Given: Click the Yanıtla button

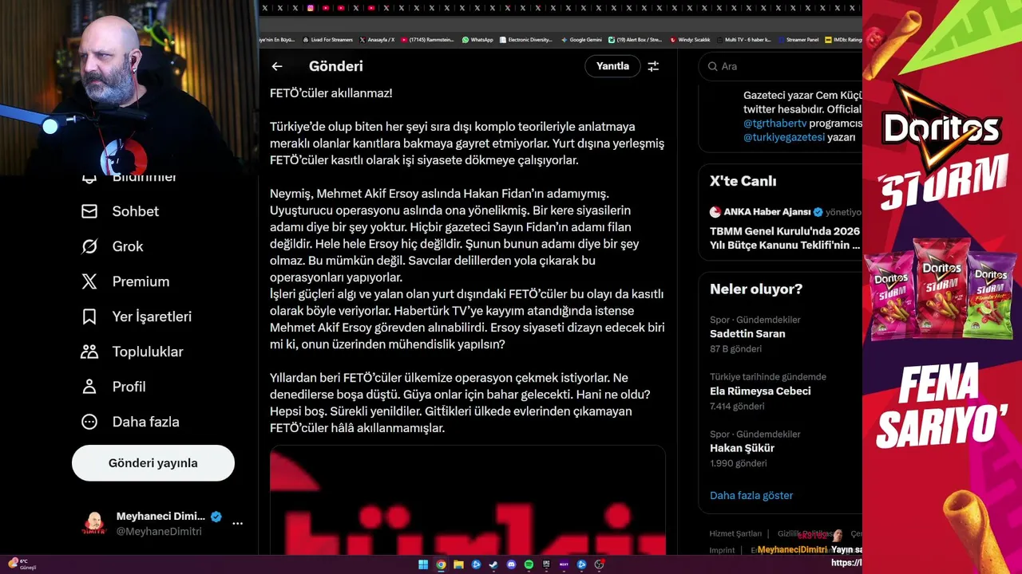Looking at the screenshot, I should coord(612,66).
